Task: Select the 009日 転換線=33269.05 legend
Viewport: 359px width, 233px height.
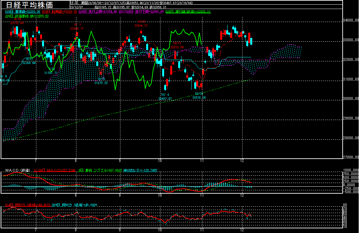Action: click(59, 12)
